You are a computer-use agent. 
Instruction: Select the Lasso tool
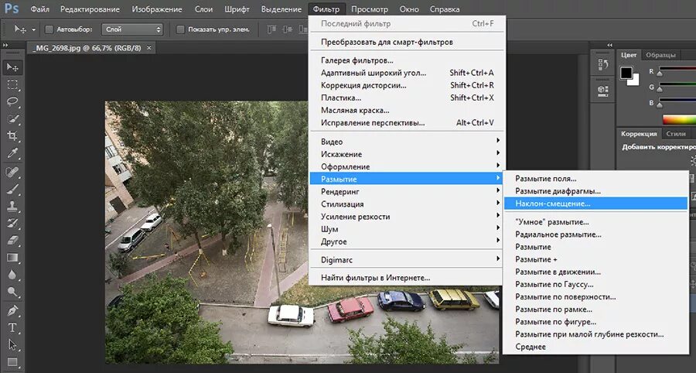[12, 101]
